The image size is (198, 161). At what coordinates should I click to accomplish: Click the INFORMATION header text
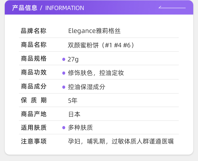[65, 8]
